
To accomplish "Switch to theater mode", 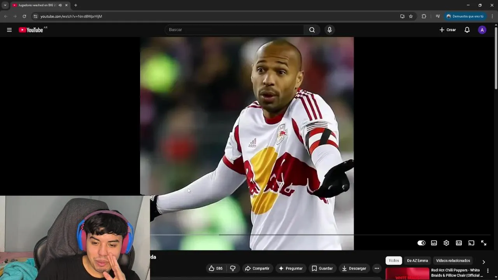I will coord(459,243).
